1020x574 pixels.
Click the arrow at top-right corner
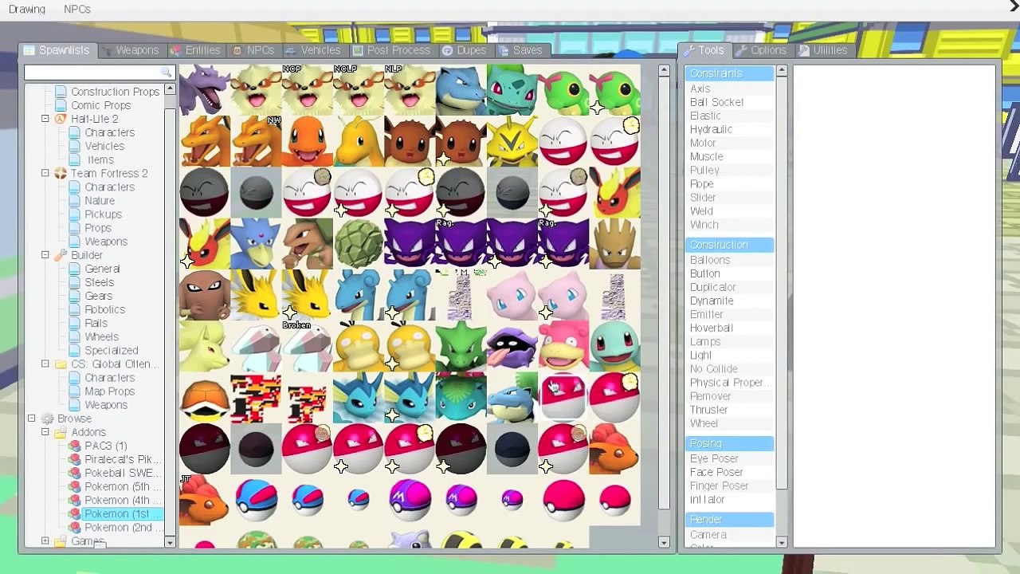(1014, 6)
